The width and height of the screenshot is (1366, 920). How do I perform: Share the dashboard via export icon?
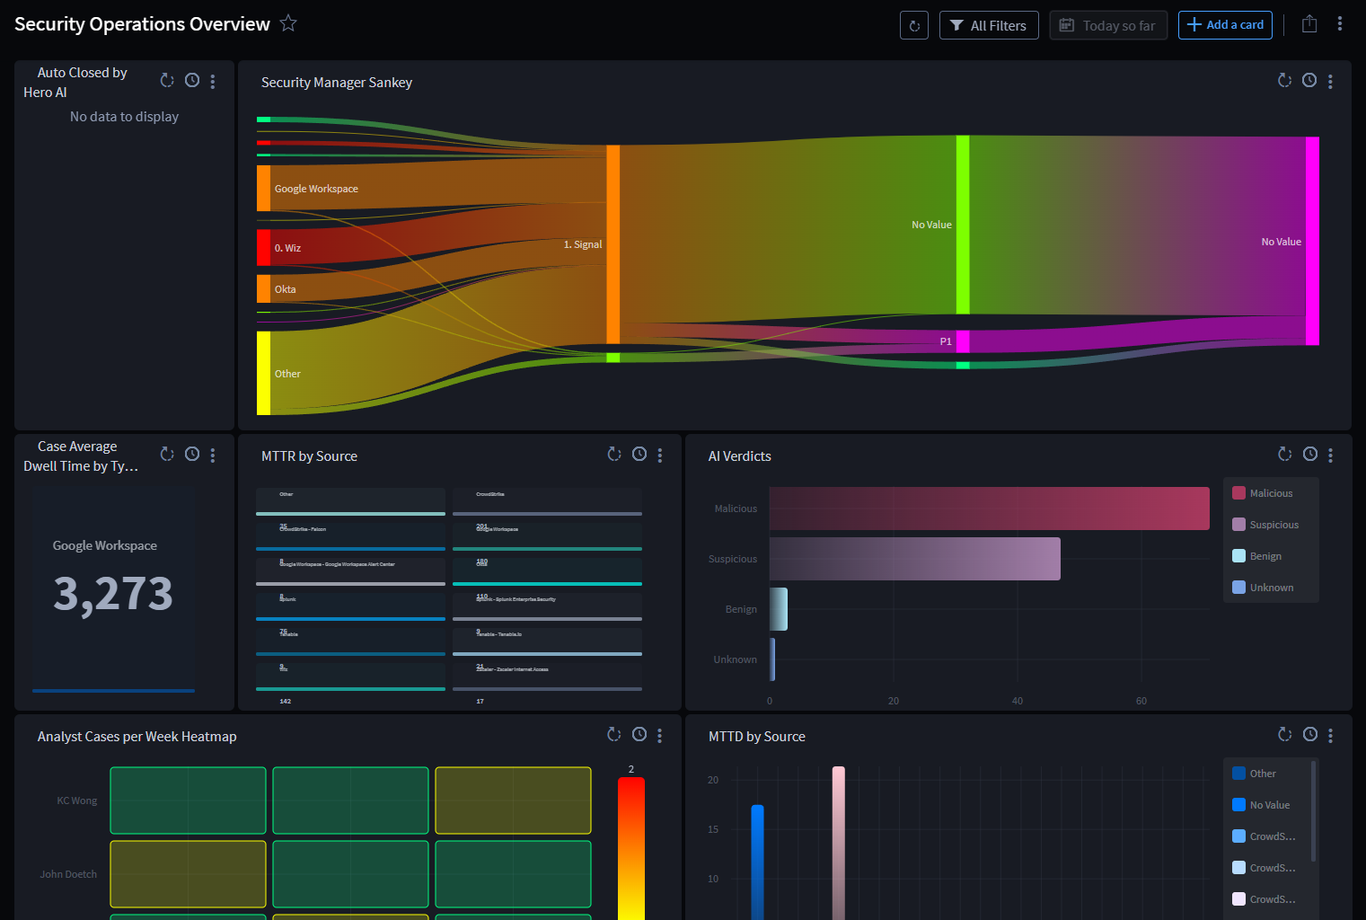tap(1309, 24)
